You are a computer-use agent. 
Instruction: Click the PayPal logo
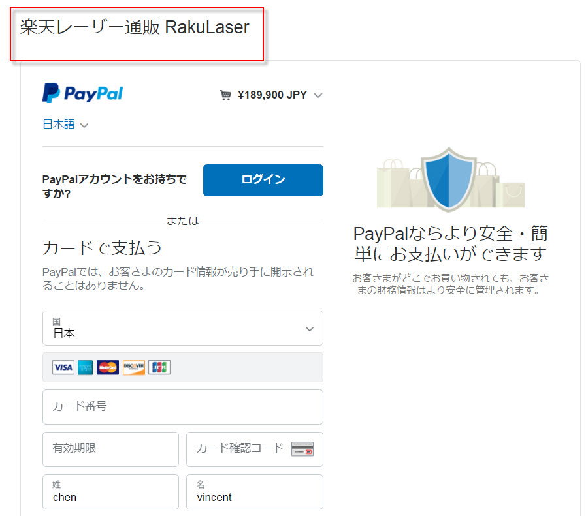tap(82, 93)
